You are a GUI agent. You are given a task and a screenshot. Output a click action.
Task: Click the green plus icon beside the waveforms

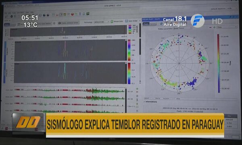[x=137, y=89]
